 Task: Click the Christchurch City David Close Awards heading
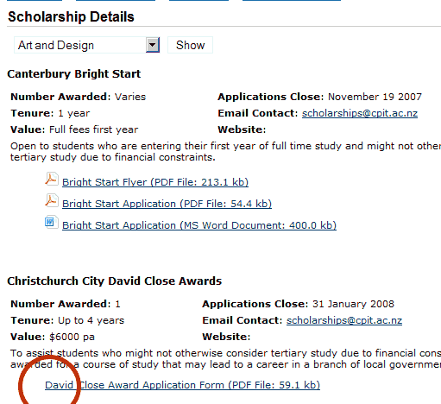coord(115,281)
